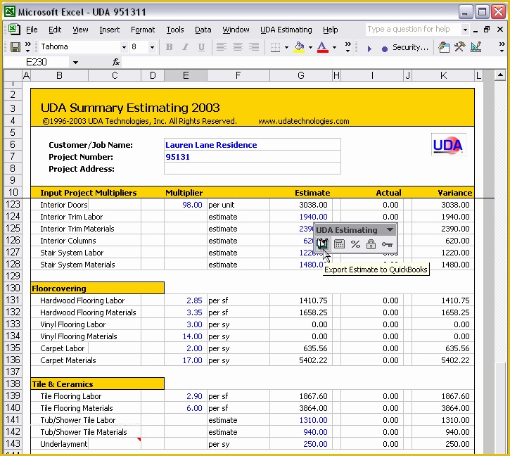Expand far-right toolbar options chevron
The height and width of the screenshot is (456, 510).
tap(502, 47)
